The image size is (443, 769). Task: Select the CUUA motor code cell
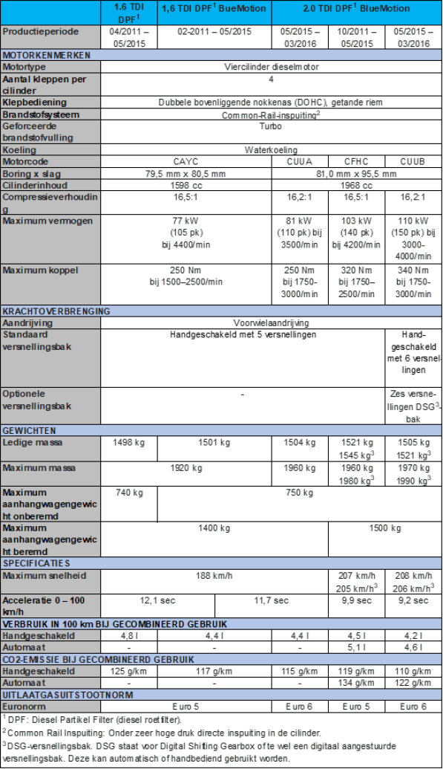(x=300, y=162)
